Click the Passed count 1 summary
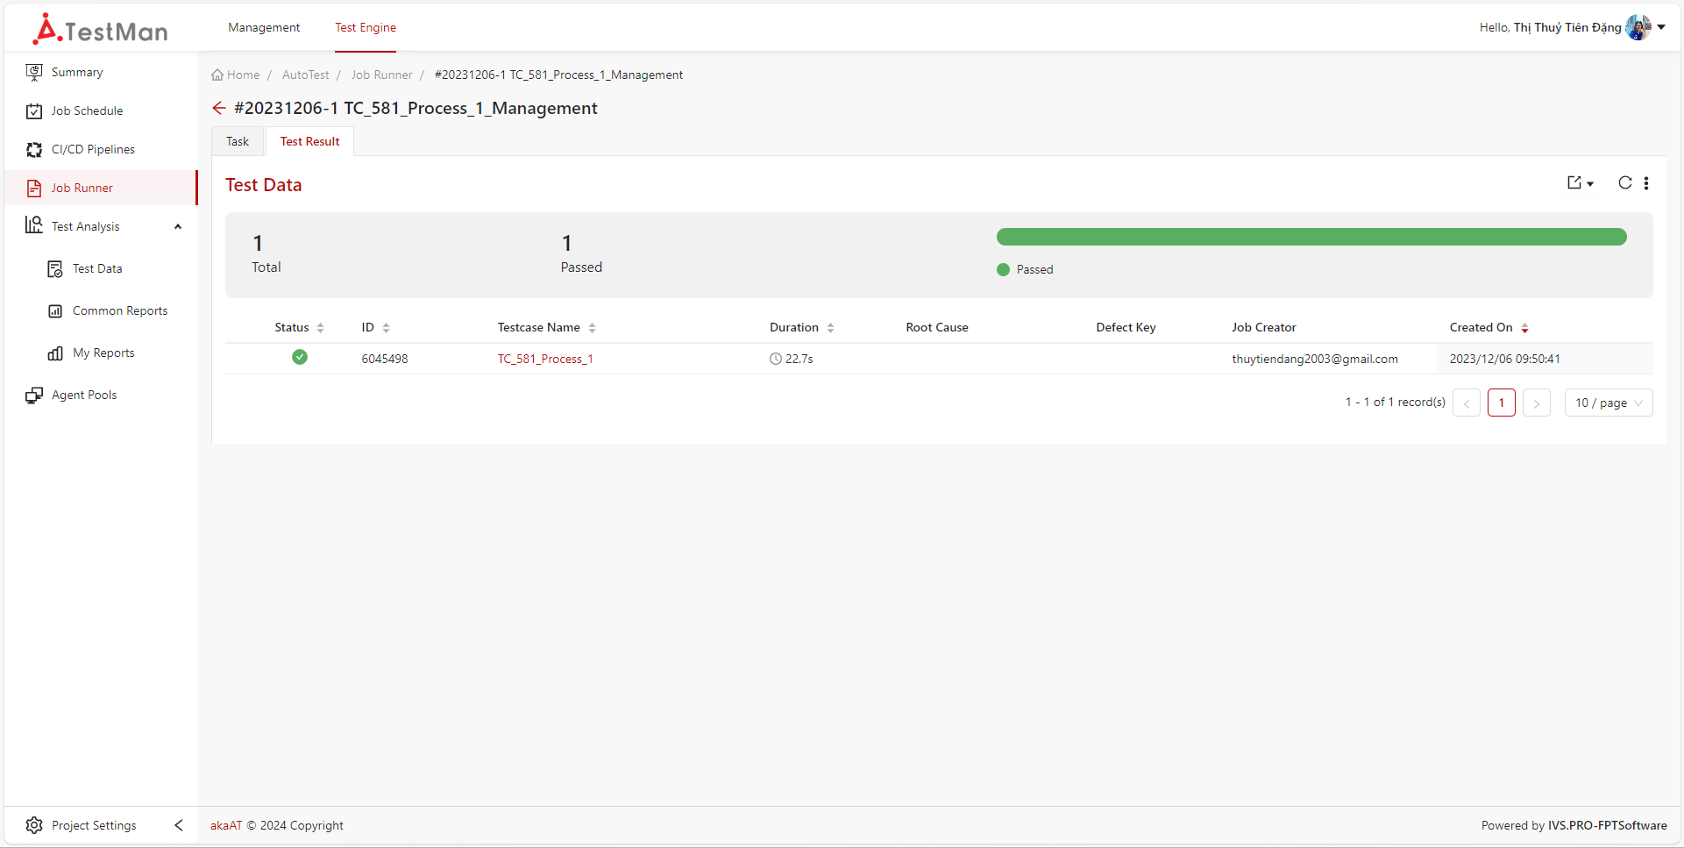Viewport: 1684px width, 848px height. click(x=581, y=254)
